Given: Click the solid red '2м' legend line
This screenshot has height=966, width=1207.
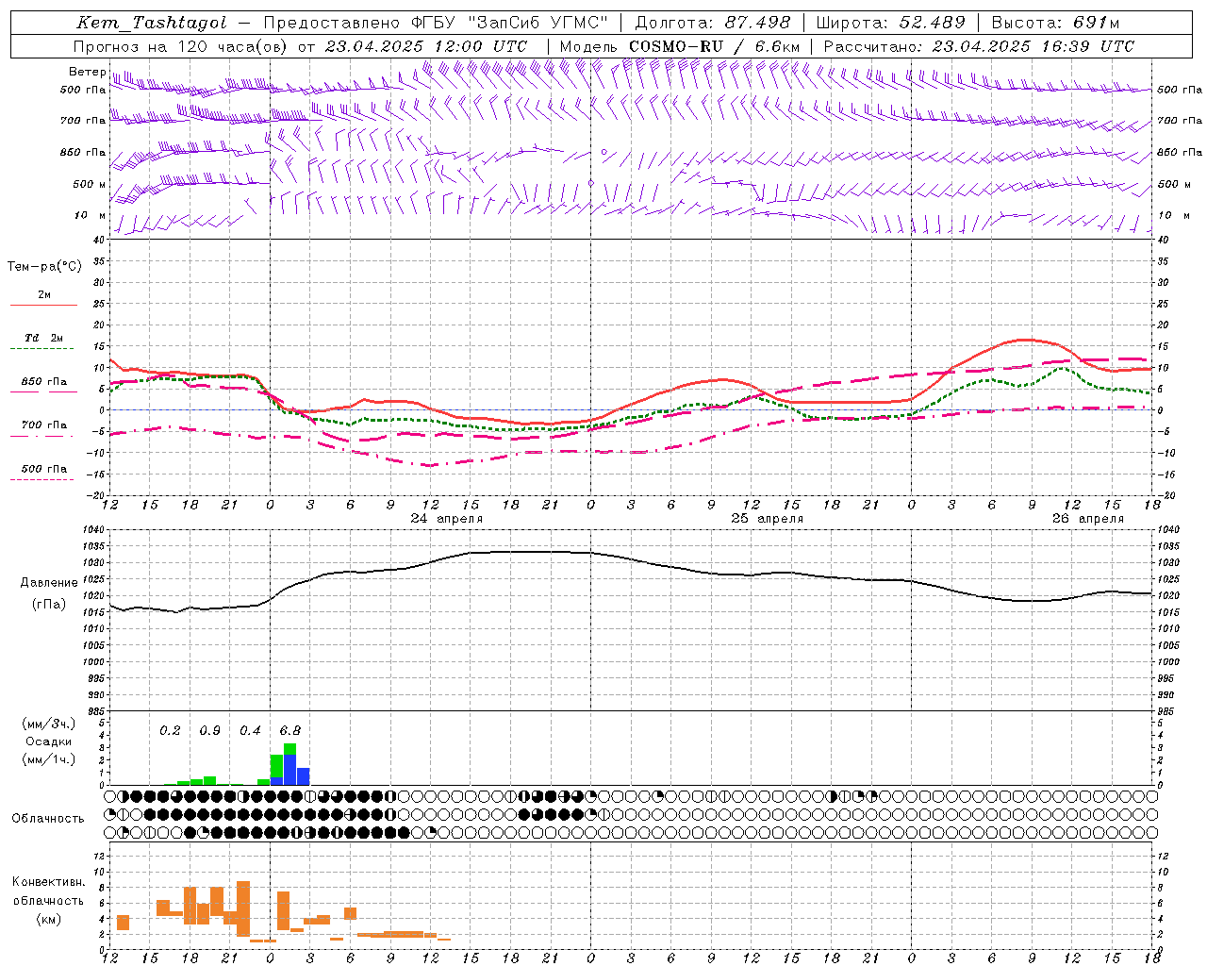Looking at the screenshot, I should pos(43,305).
